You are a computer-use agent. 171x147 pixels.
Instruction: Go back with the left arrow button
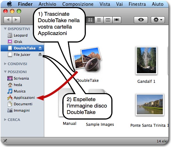click(8, 20)
